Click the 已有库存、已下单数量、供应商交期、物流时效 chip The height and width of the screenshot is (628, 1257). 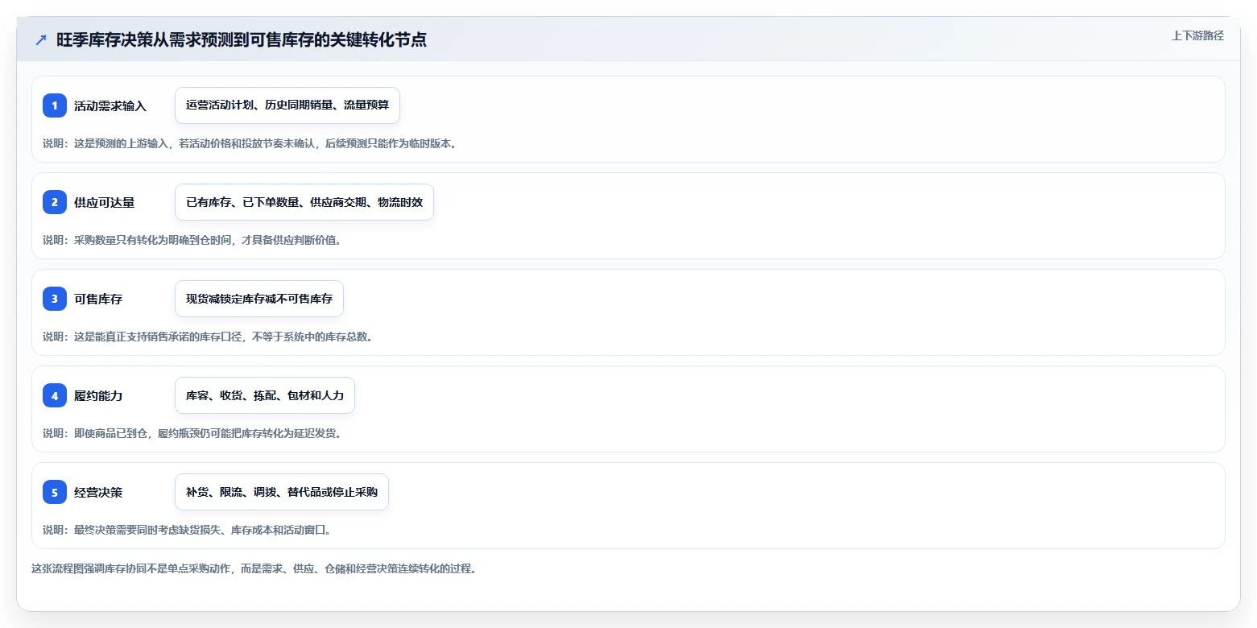click(x=304, y=202)
